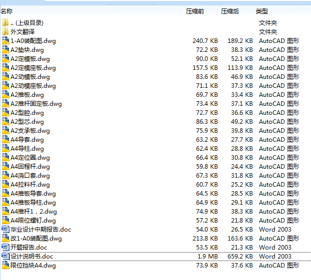Select the file name 1-A0装配图.dwg
Screen dimensions: 311x280
[x=33, y=41]
